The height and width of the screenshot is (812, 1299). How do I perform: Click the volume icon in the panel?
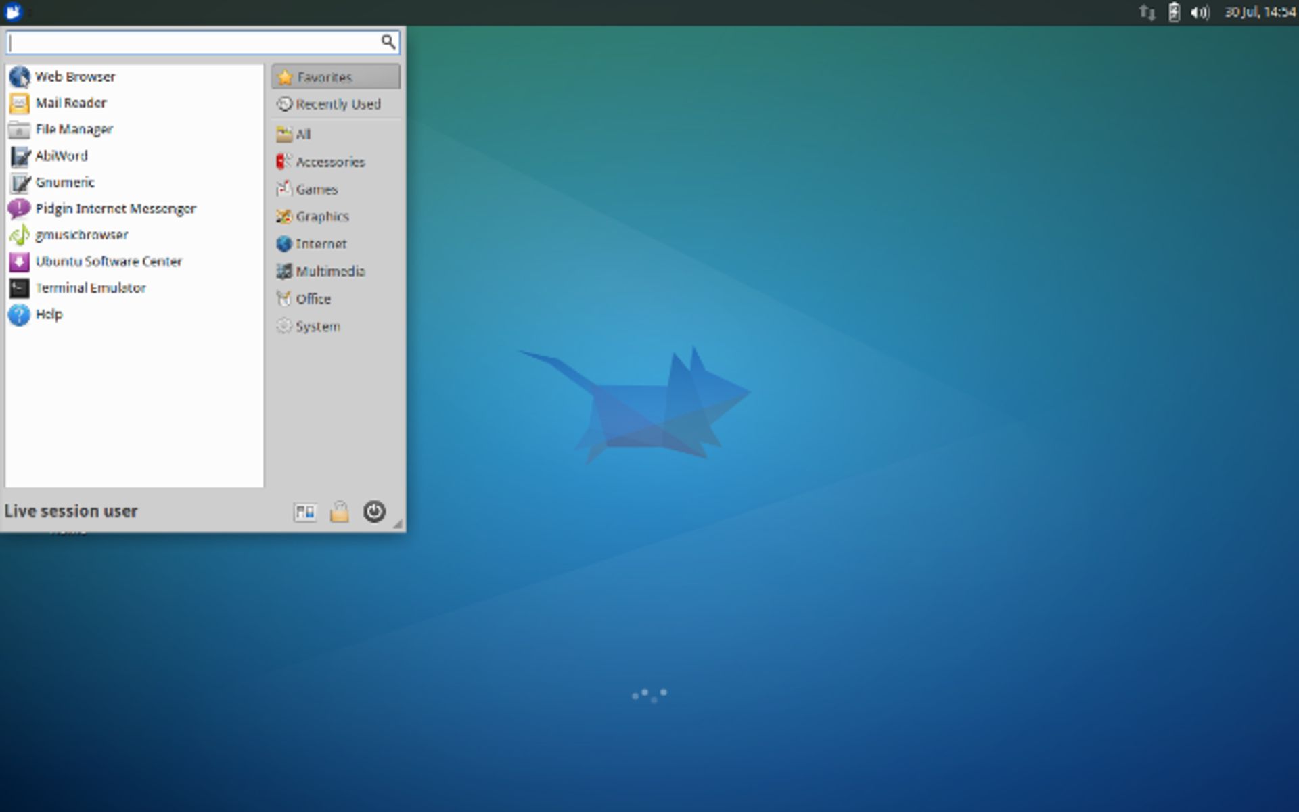(1201, 11)
